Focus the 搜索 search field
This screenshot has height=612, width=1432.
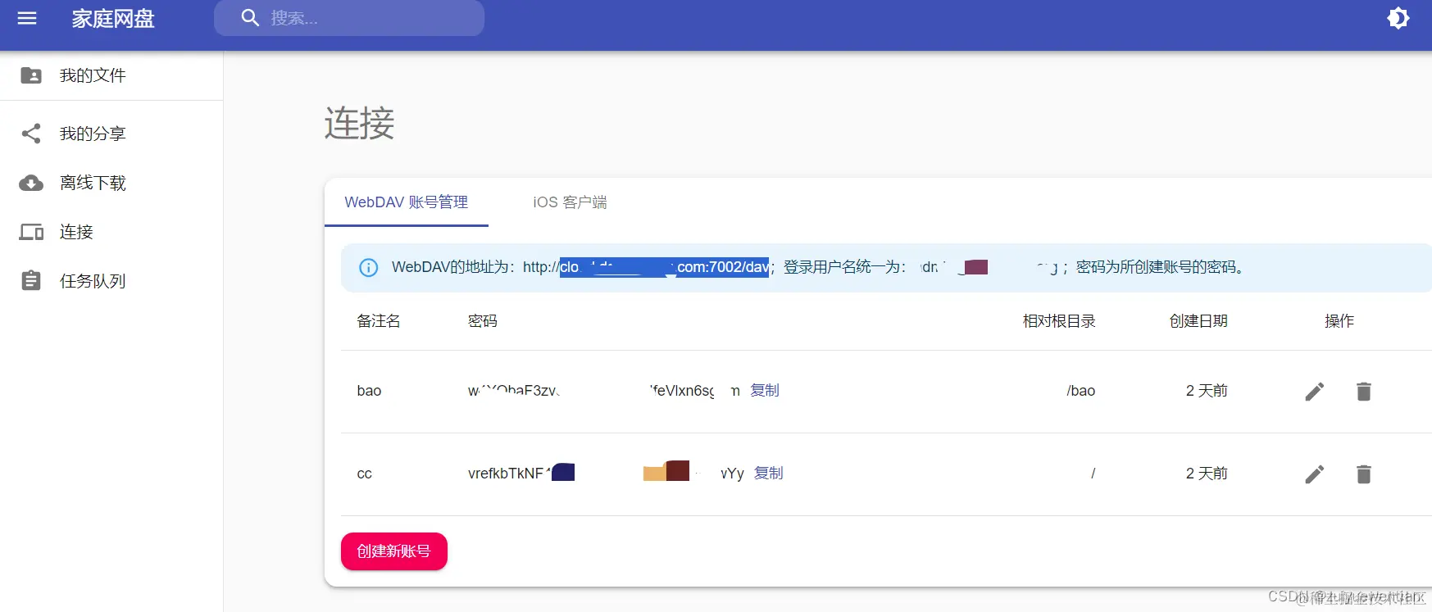click(349, 18)
